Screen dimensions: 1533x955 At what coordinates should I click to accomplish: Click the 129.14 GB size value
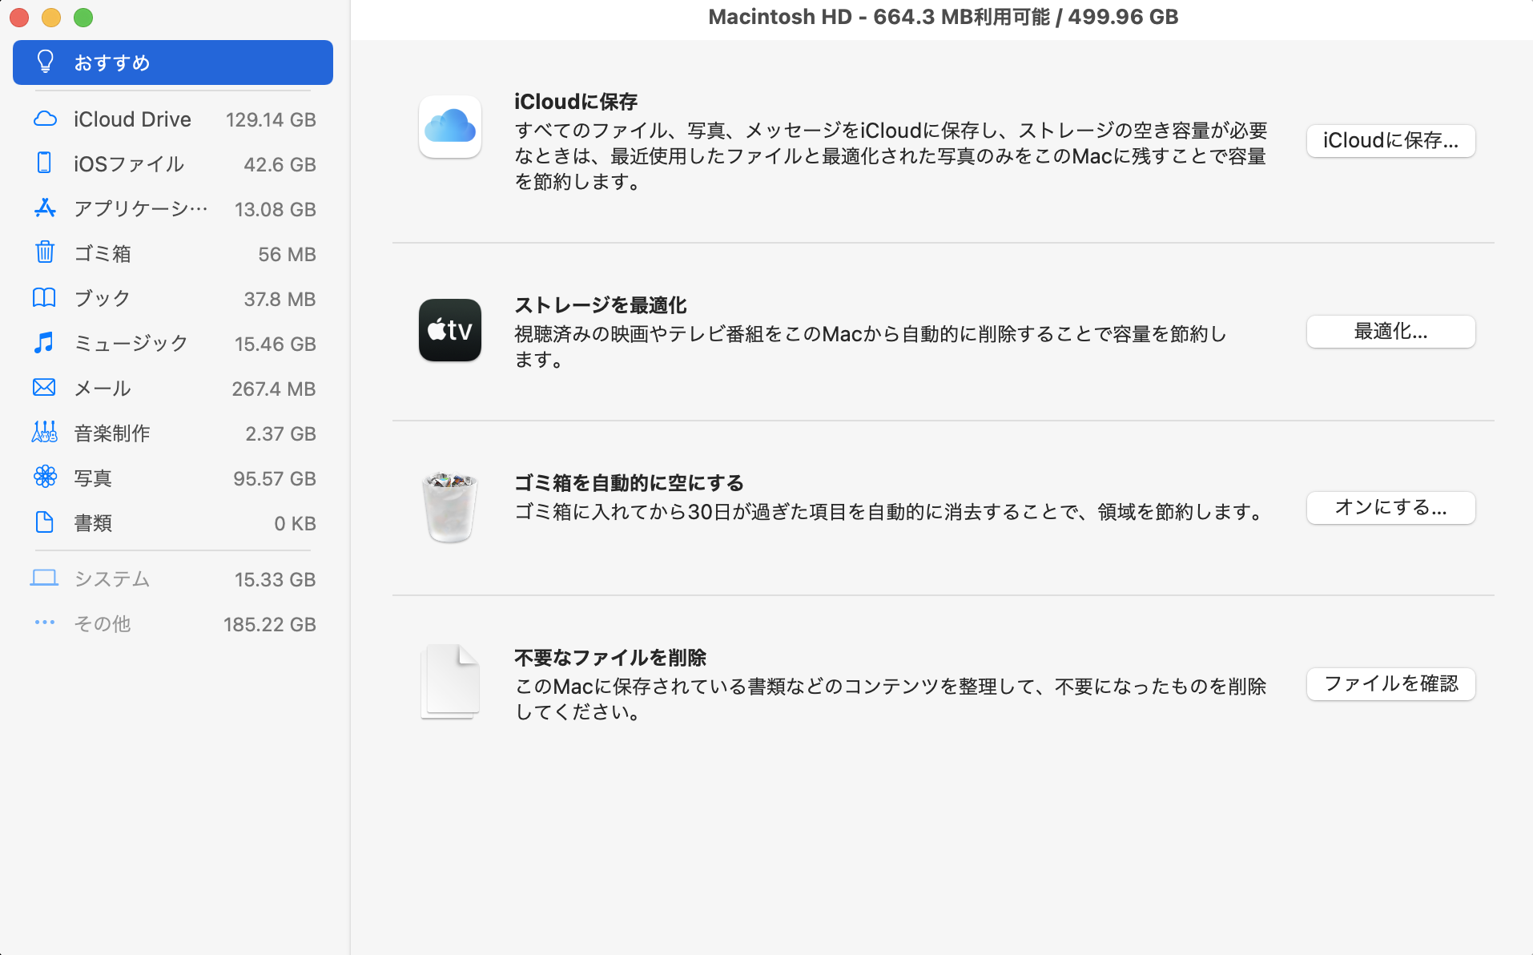[x=271, y=119]
